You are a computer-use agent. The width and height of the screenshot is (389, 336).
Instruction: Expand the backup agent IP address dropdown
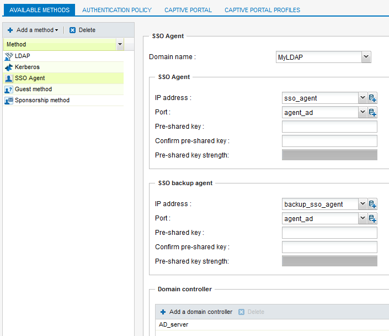pos(363,204)
